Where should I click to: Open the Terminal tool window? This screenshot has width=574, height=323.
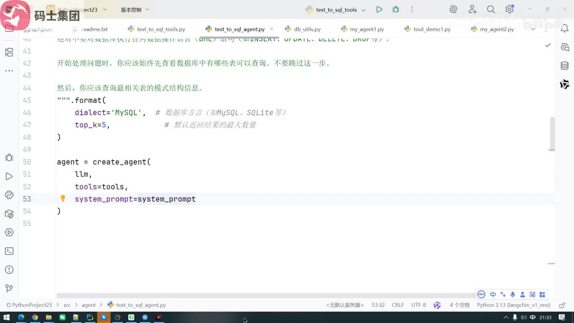tap(9, 251)
